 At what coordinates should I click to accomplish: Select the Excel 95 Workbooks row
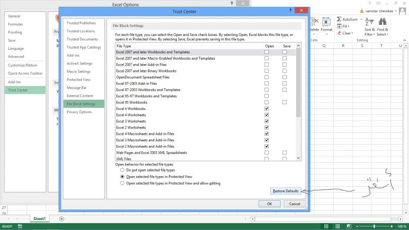[206, 103]
